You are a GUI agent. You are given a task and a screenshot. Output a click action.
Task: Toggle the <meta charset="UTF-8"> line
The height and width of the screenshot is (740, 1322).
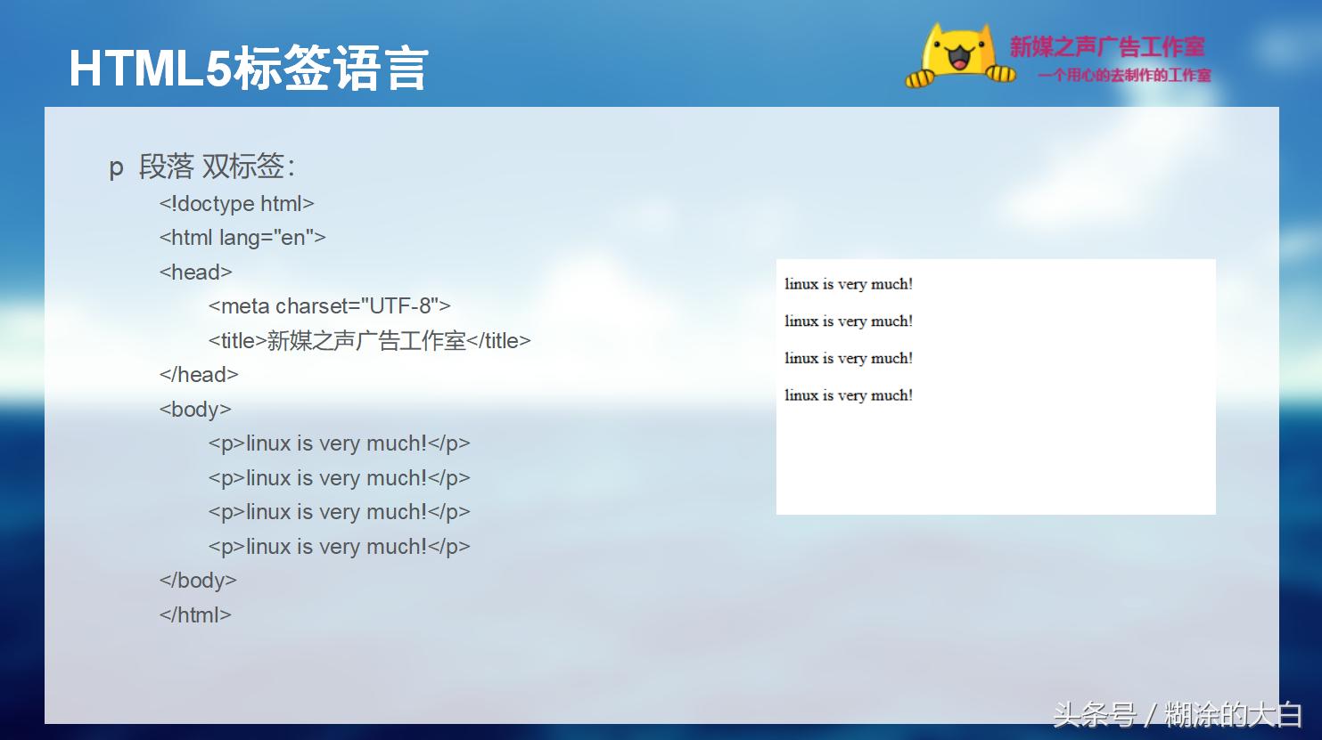pos(330,305)
